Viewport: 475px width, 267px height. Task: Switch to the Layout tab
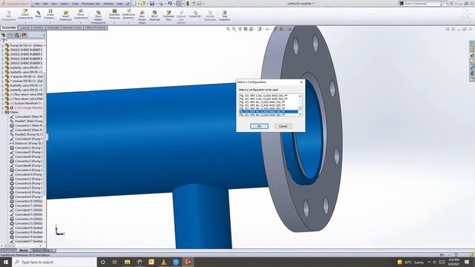[x=24, y=27]
